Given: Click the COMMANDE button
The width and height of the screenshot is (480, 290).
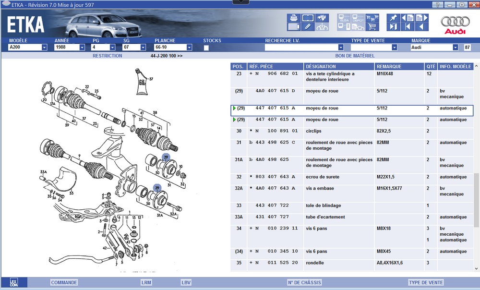Looking at the screenshot, I should (x=64, y=282).
